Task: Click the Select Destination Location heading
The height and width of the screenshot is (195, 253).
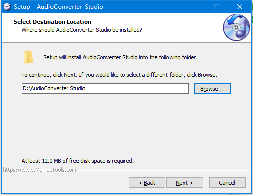Action: [x=52, y=22]
